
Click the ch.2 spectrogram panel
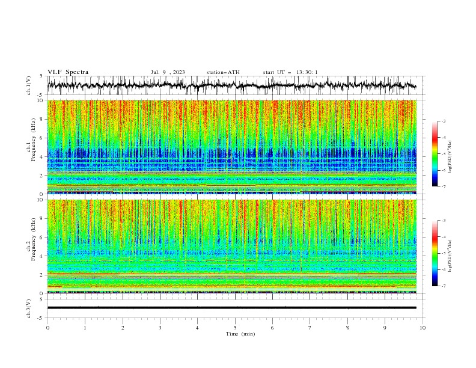coord(232,247)
